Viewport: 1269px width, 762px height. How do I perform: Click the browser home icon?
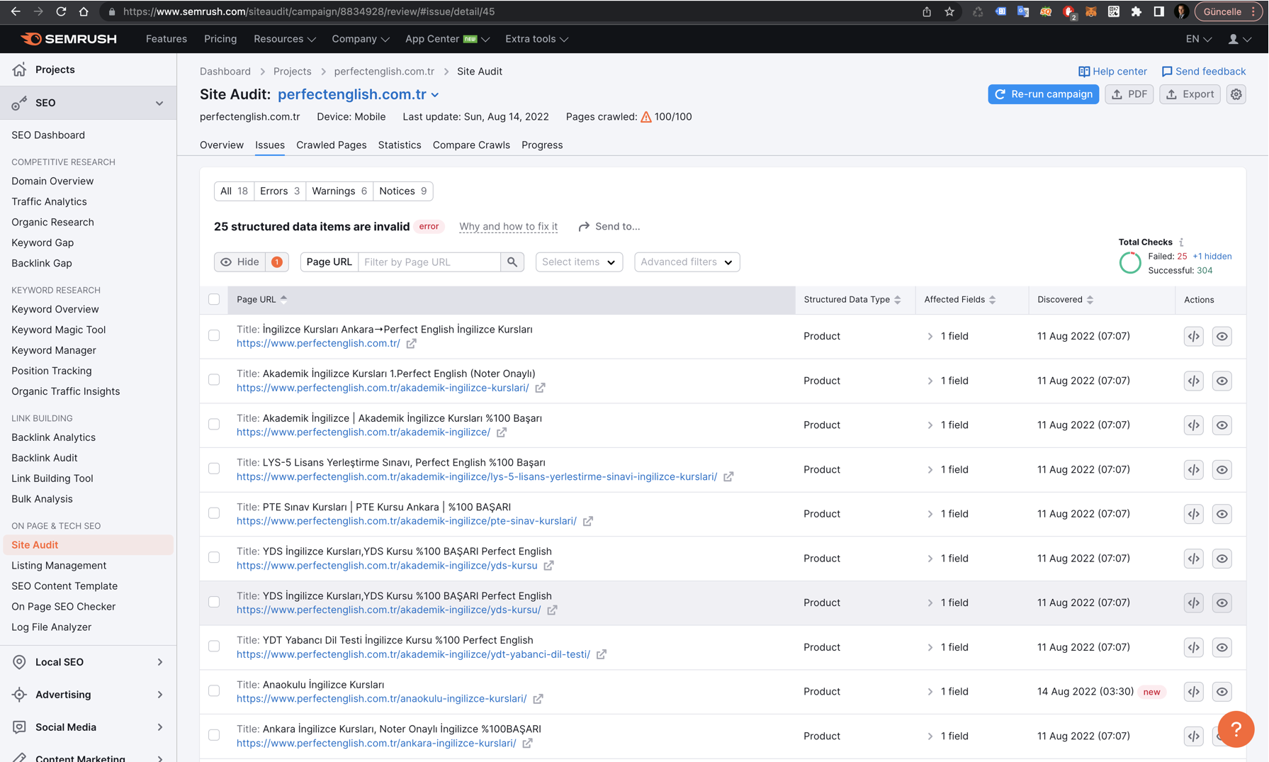click(84, 11)
